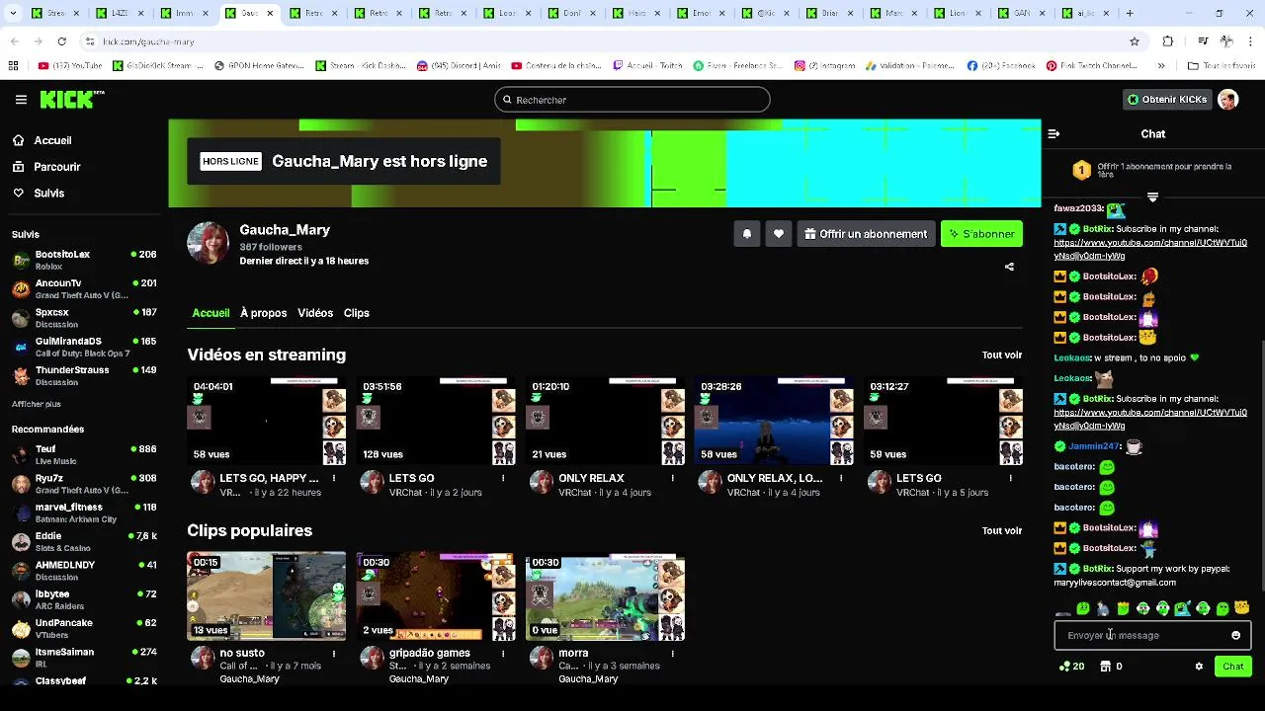Open emoji picker in chat input
Image resolution: width=1265 pixels, height=711 pixels.
[1235, 635]
